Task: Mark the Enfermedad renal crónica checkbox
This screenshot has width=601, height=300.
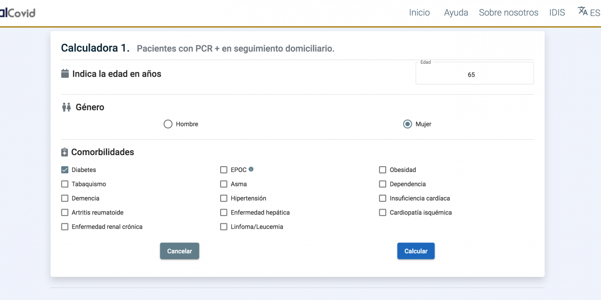Action: (65, 227)
